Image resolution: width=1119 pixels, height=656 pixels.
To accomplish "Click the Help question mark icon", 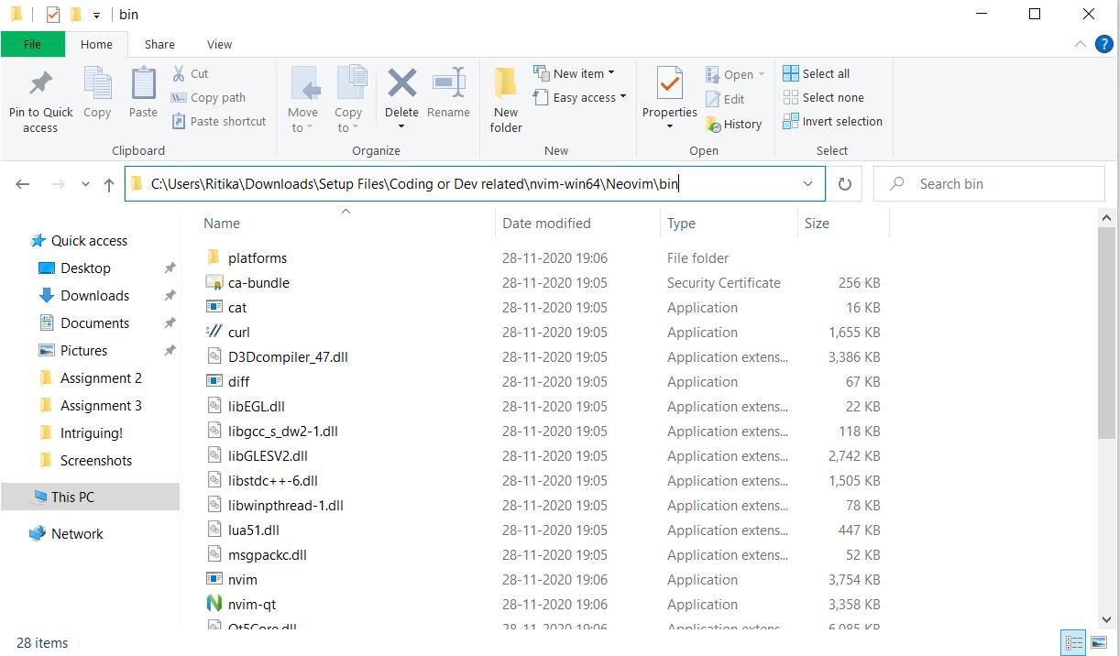I will coord(1103,44).
